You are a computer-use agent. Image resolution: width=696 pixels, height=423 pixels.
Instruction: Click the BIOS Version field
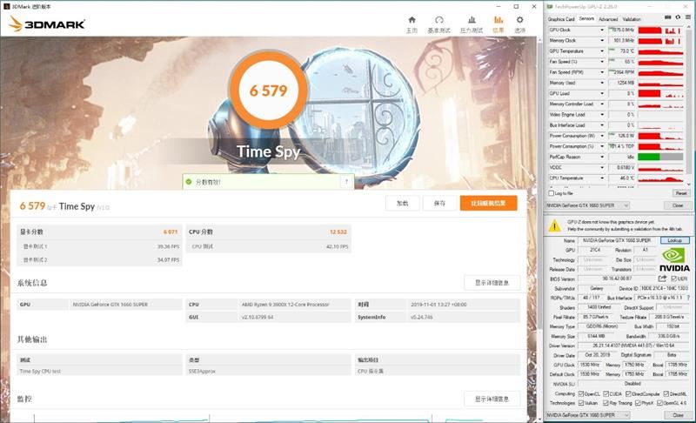point(617,279)
